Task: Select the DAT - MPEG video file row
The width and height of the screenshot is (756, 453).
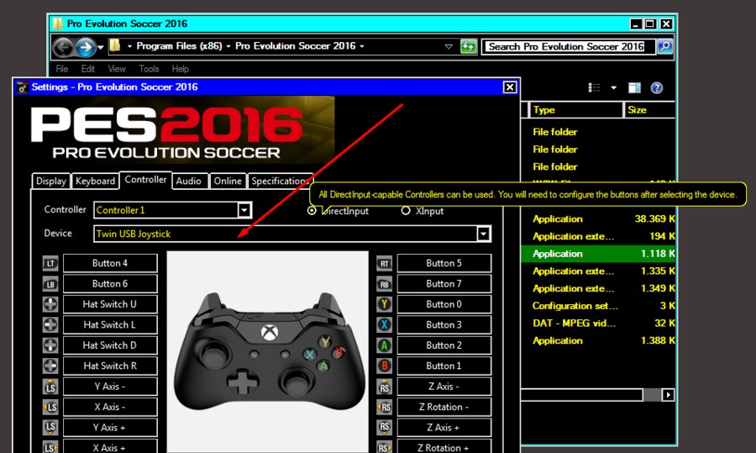Action: coord(598,324)
